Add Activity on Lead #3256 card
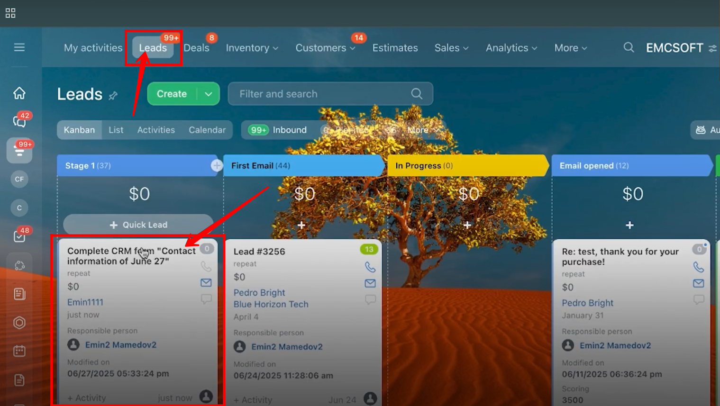Image resolution: width=720 pixels, height=406 pixels. pos(253,400)
